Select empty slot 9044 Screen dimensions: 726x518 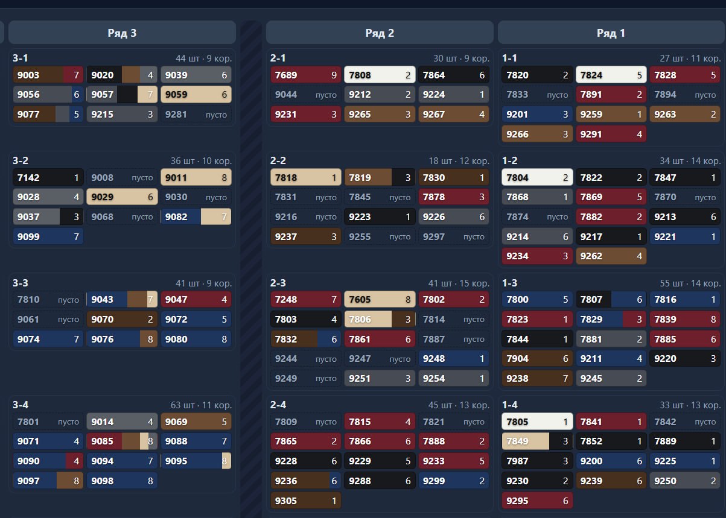[x=306, y=95]
